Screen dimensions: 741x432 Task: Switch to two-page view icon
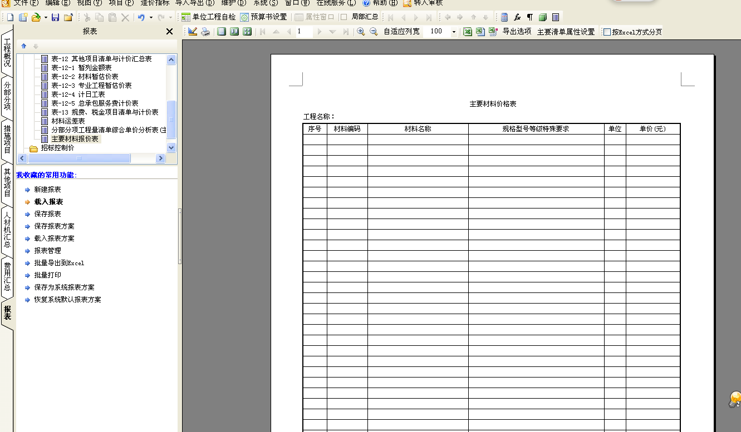pos(234,32)
